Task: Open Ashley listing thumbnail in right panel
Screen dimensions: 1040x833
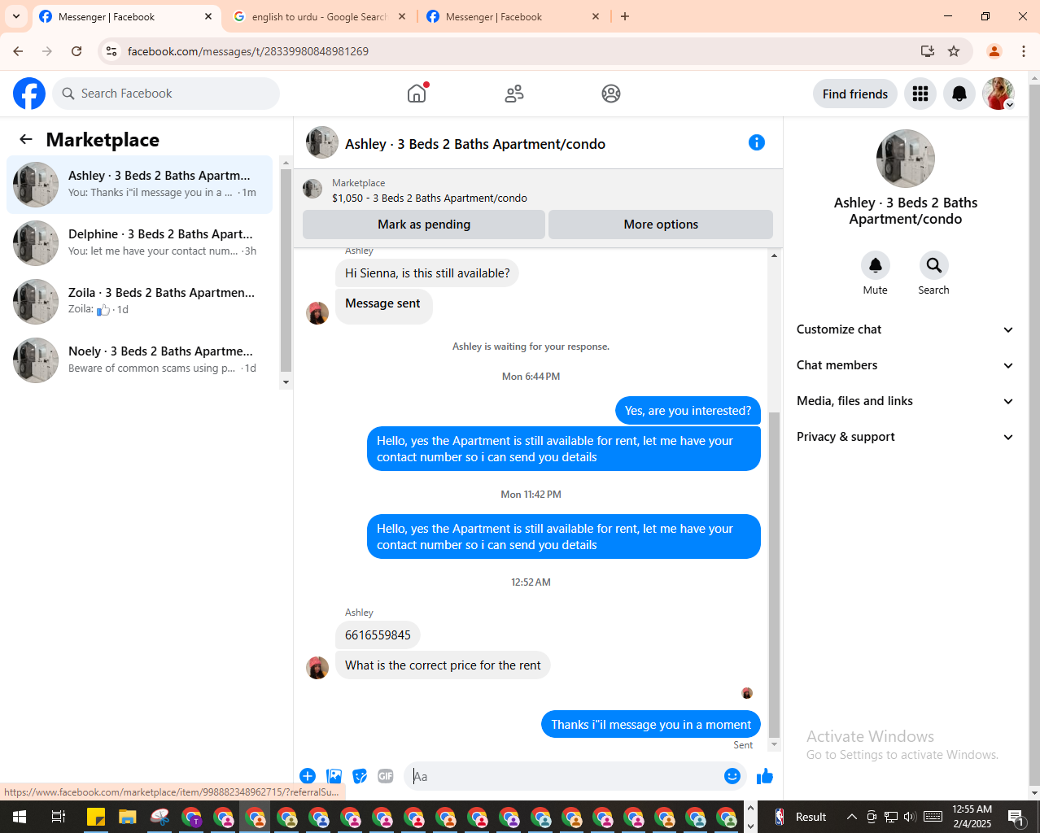Action: pyautogui.click(x=906, y=159)
